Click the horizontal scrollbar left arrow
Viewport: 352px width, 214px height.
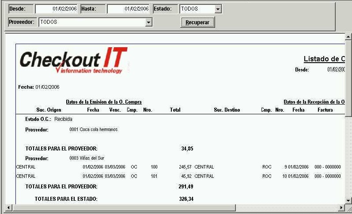pyautogui.click(x=8, y=208)
